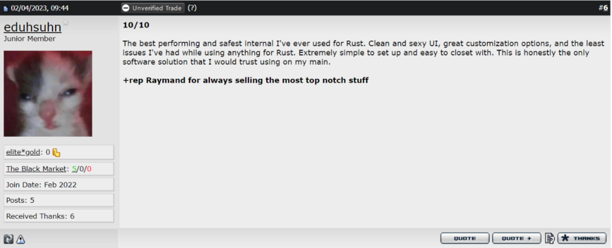Open the elite*gold link
The height and width of the screenshot is (248, 612).
coord(23,152)
